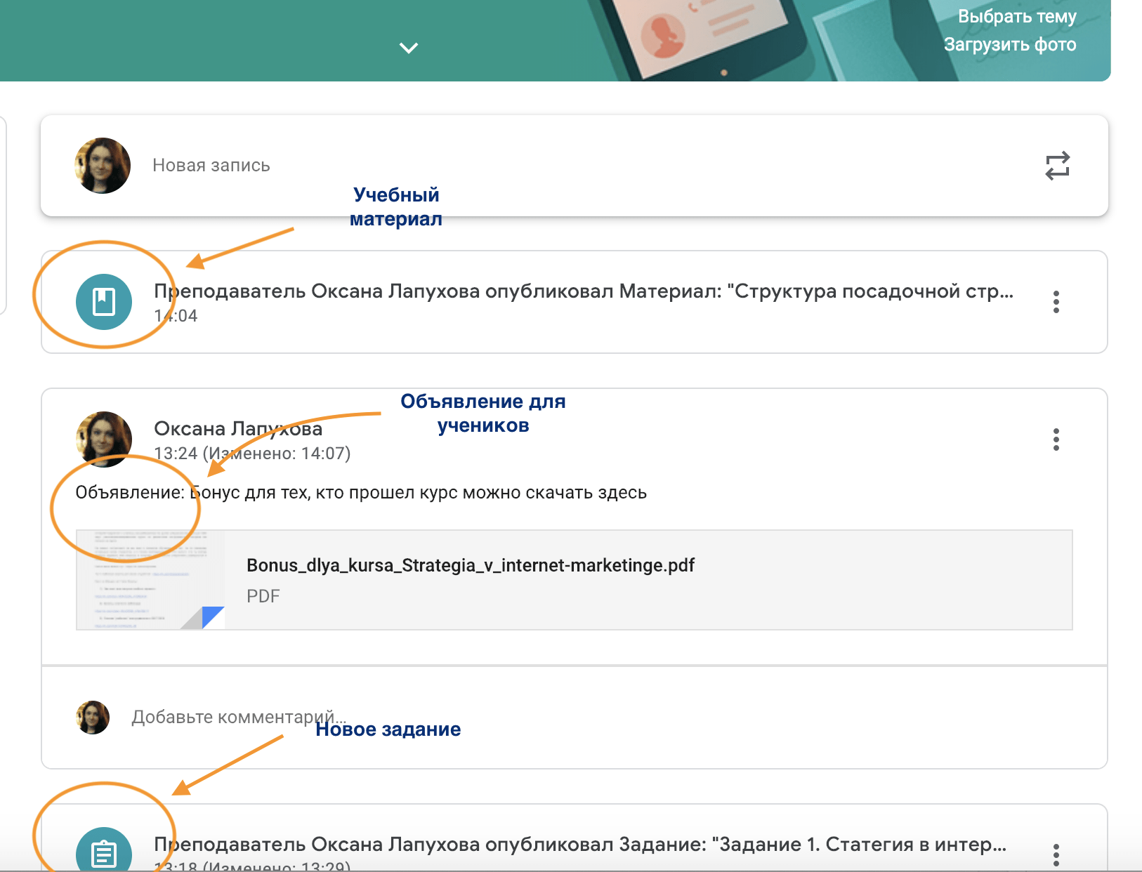This screenshot has height=872, width=1142.
Task: Click the PDF attachment preview thumbnail
Action: [151, 580]
